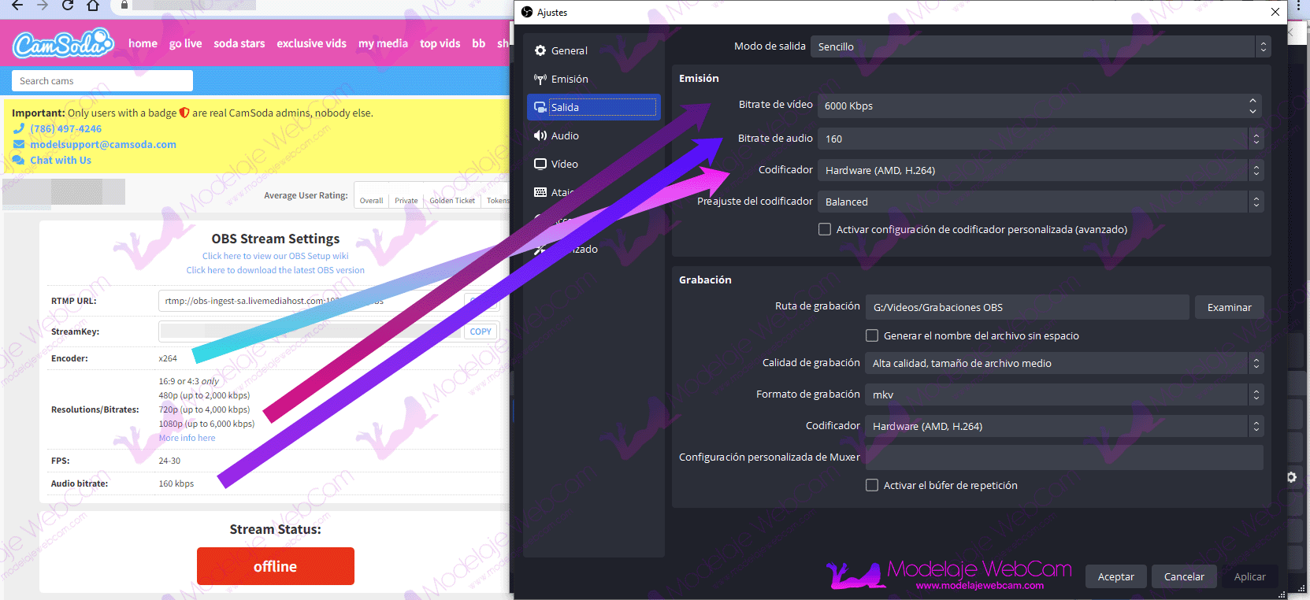Viewport: 1310px width, 600px height.
Task: Click Aceptar button
Action: [x=1116, y=576]
